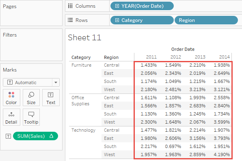242x161 pixels.
Task: Open the Detail marks card
Action: point(11,117)
